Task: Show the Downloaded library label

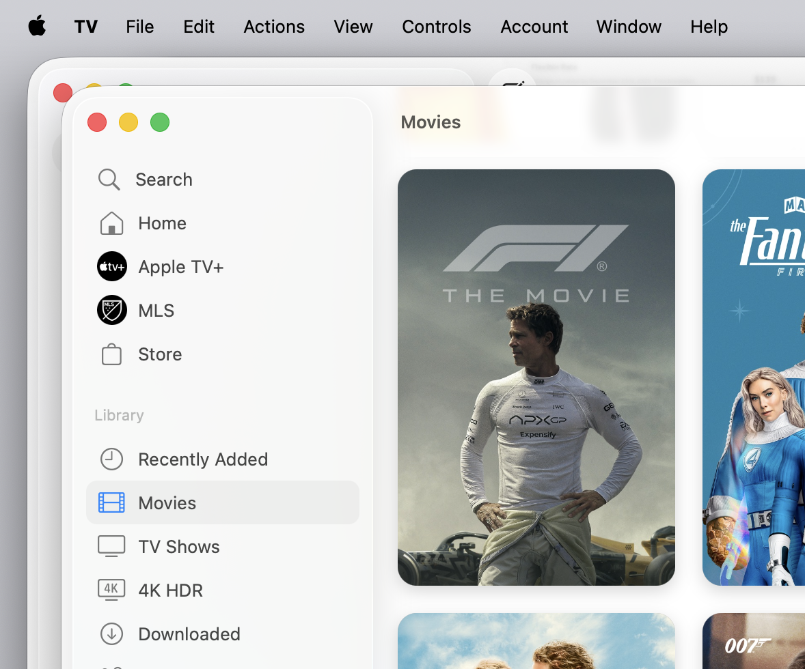Action: coord(189,634)
